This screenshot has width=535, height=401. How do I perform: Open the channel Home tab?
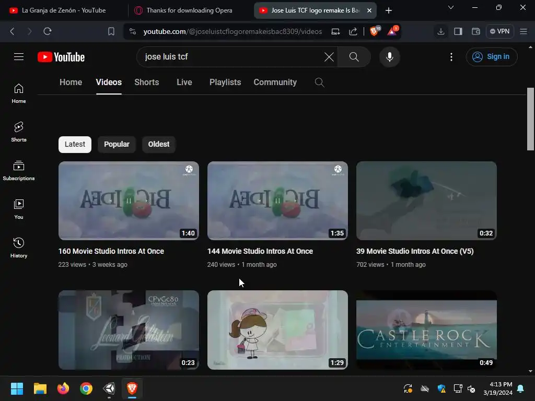click(71, 82)
